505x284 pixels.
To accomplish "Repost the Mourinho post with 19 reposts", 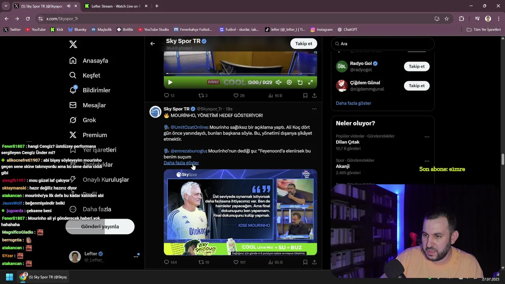I will tap(204, 262).
